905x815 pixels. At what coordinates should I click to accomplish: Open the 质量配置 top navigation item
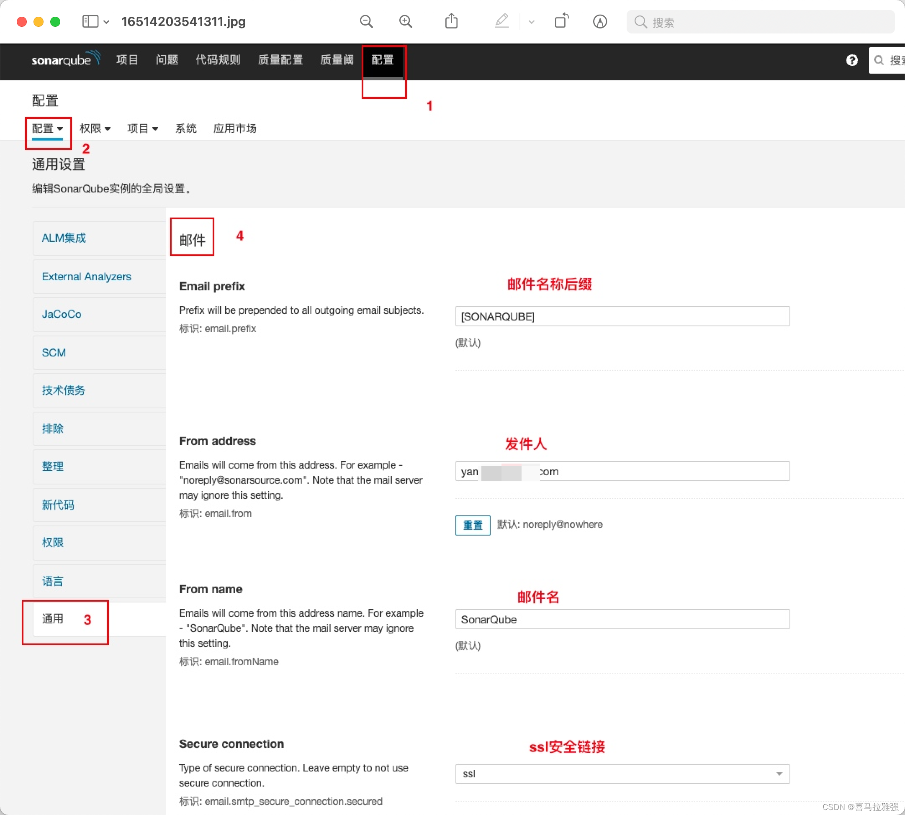[x=280, y=59]
